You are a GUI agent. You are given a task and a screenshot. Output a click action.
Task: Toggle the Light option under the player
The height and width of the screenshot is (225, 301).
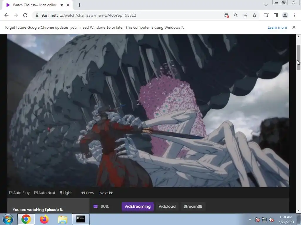tap(66, 193)
